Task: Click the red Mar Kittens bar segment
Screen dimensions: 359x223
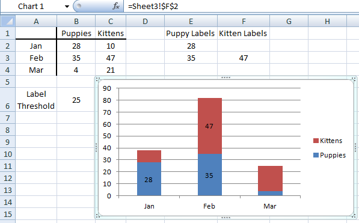Action: click(x=270, y=179)
